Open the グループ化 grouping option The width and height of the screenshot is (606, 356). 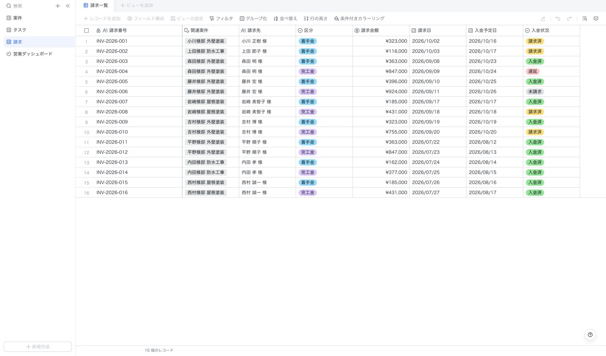point(253,19)
